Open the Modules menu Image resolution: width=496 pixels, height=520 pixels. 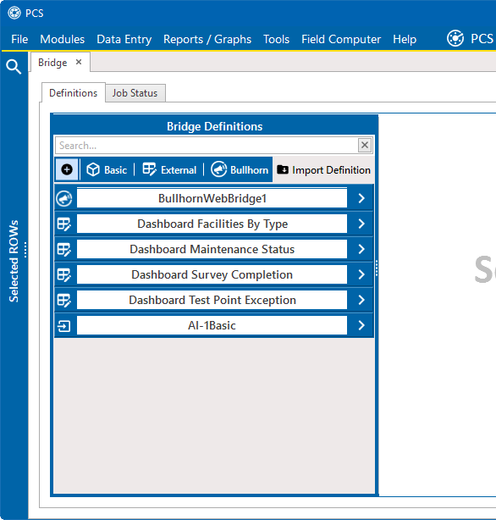coord(63,39)
